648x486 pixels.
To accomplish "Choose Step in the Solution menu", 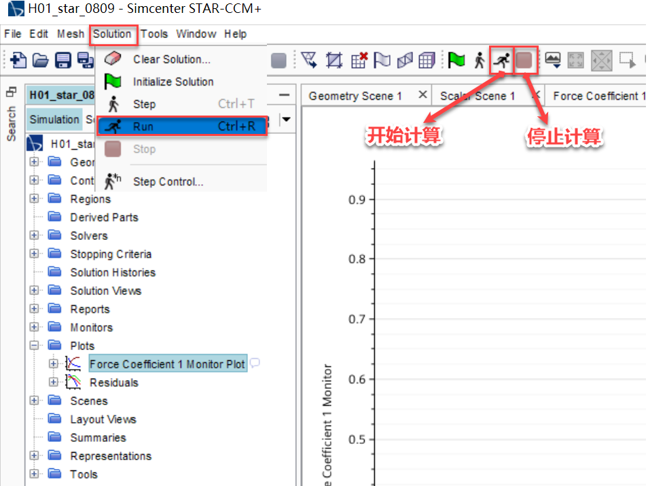I will pyautogui.click(x=181, y=104).
